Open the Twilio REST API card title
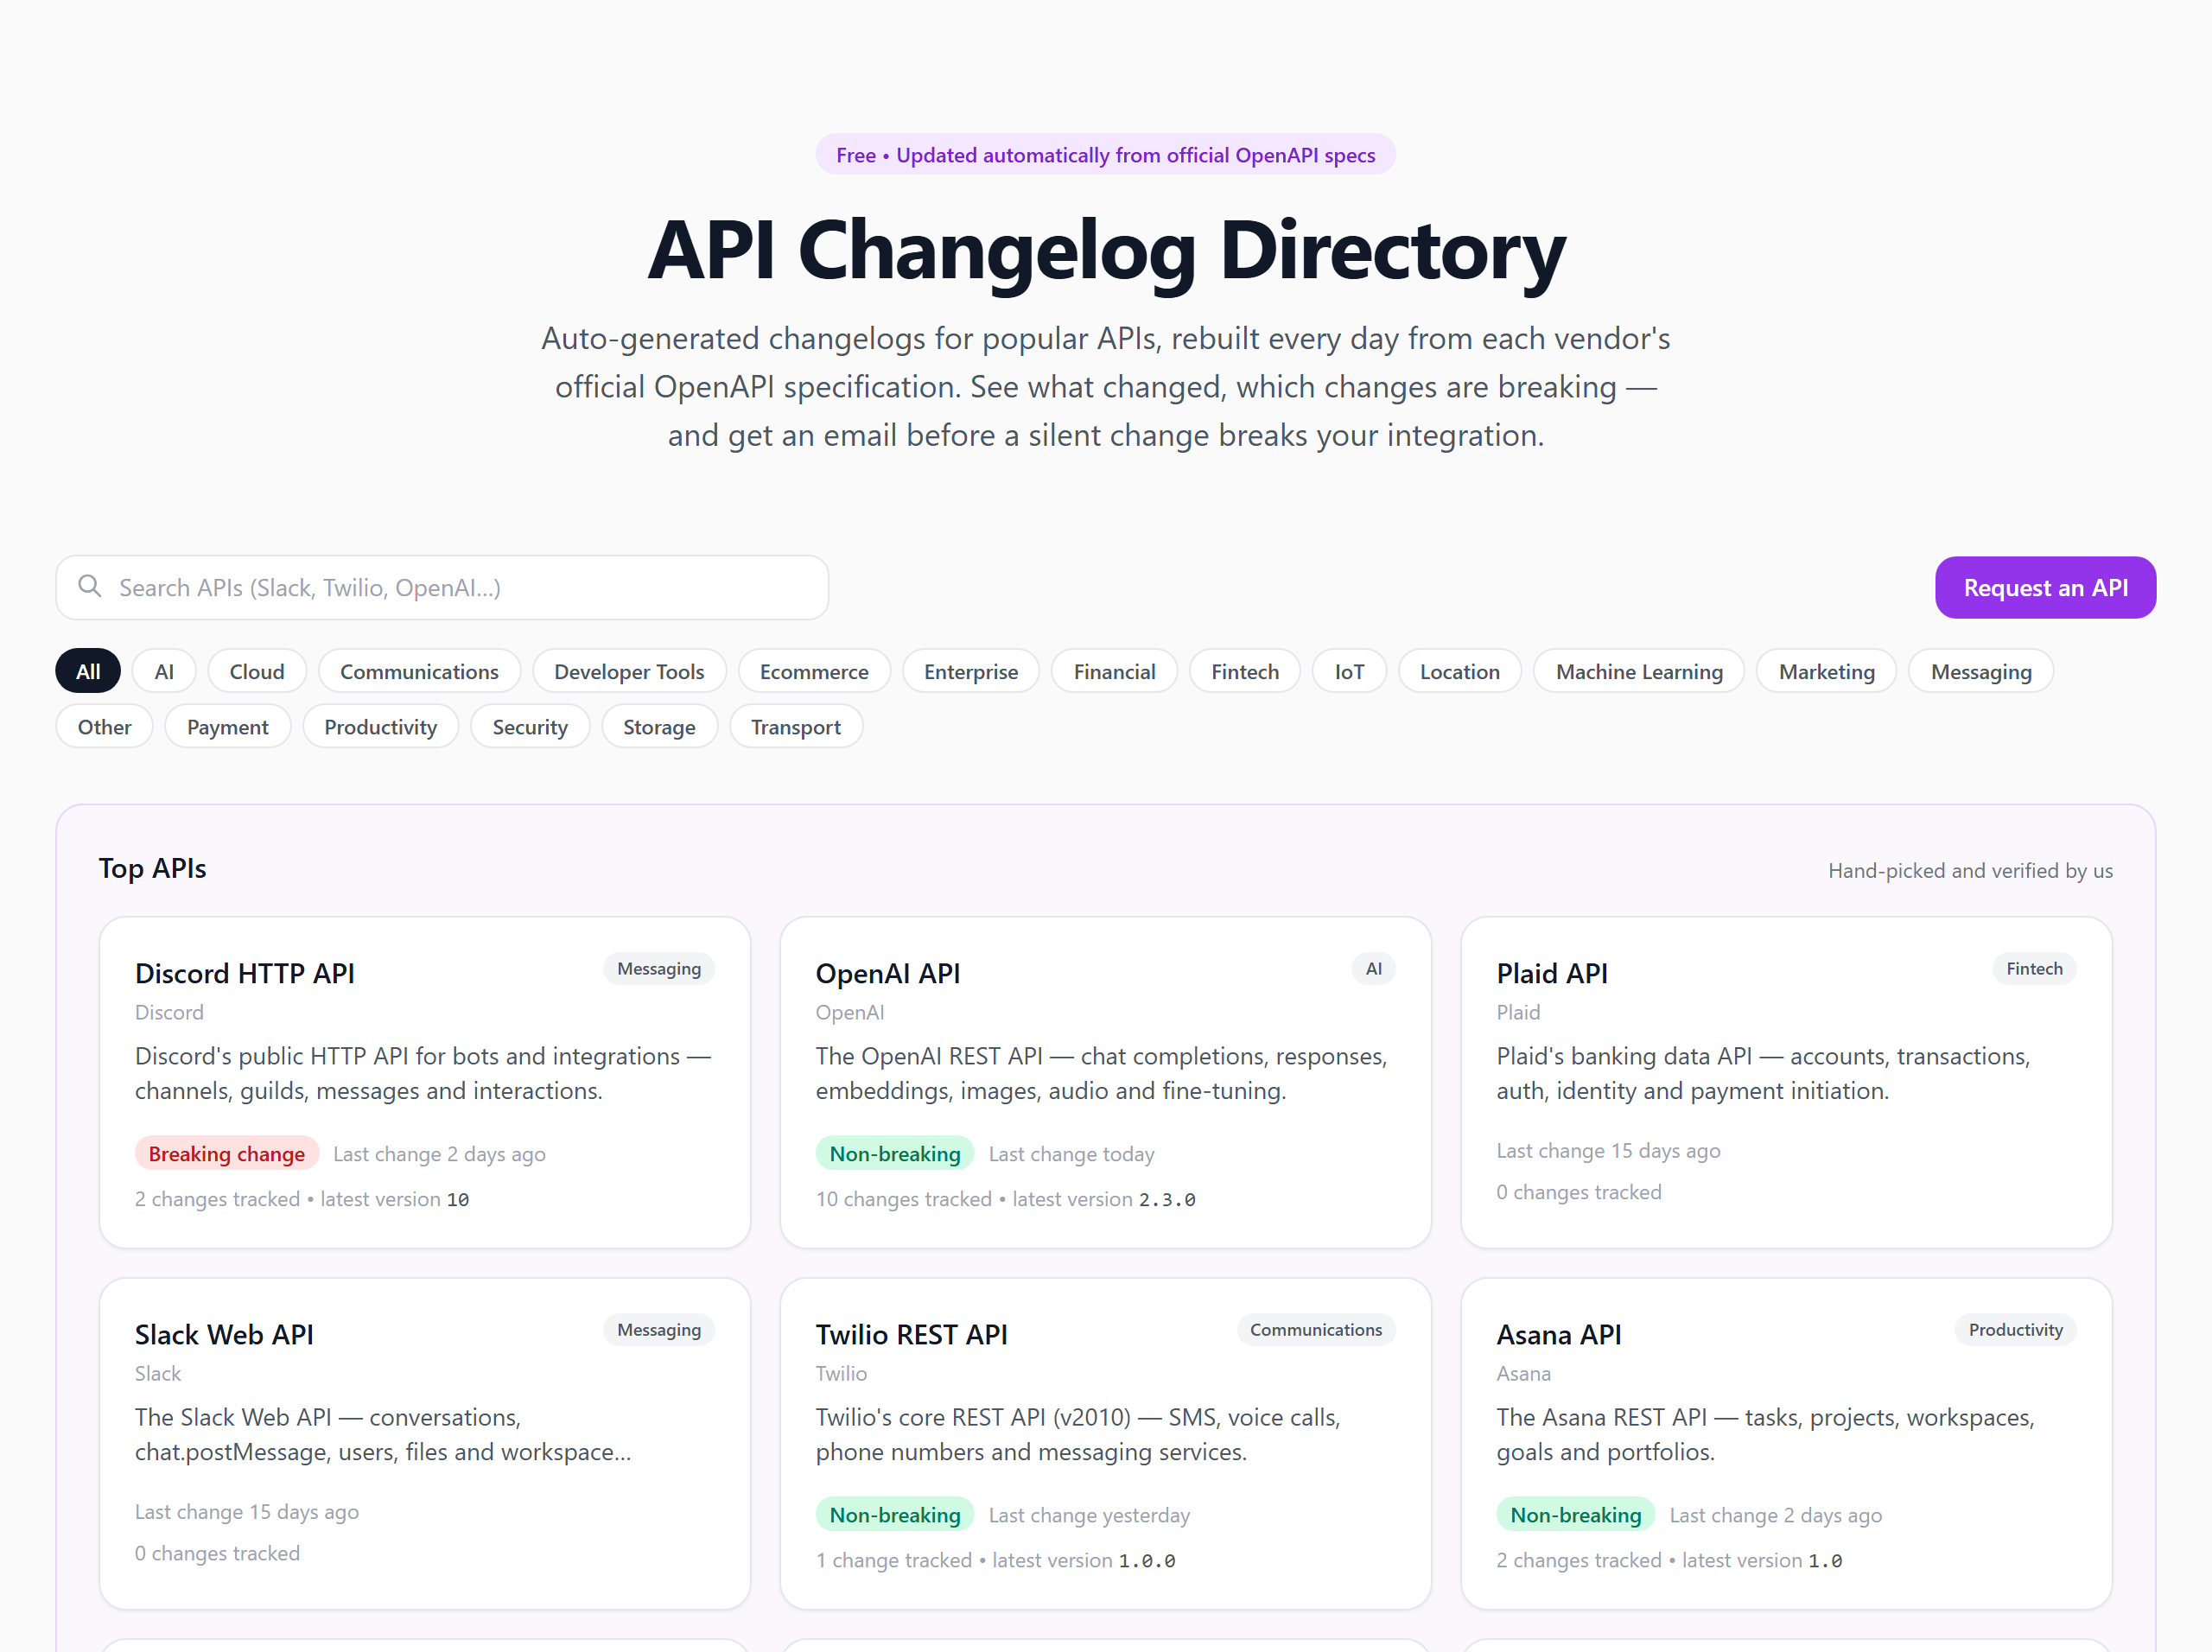This screenshot has width=2212, height=1652. [x=912, y=1333]
